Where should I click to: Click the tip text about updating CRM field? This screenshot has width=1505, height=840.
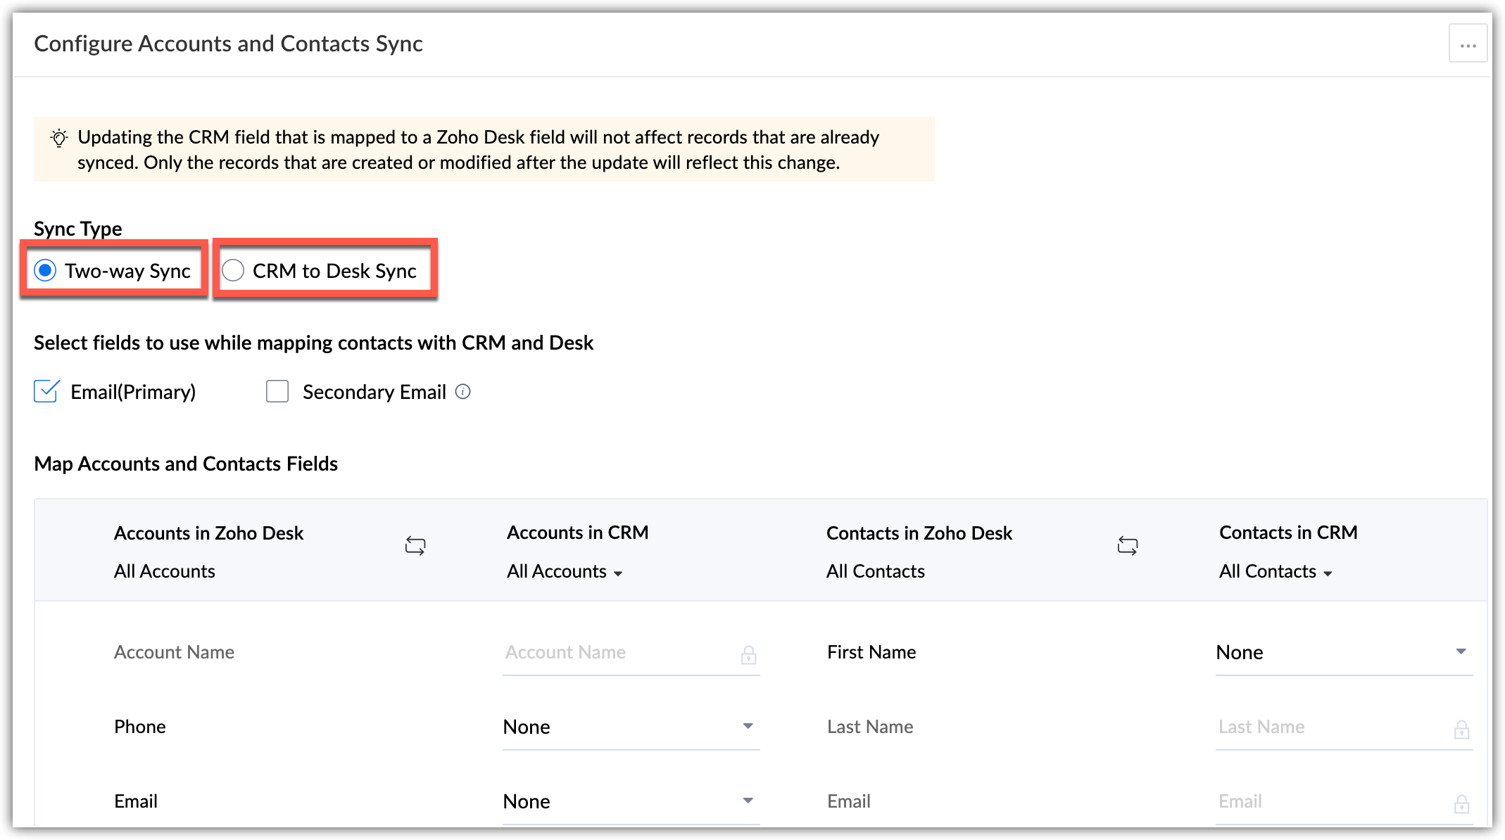pos(479,150)
